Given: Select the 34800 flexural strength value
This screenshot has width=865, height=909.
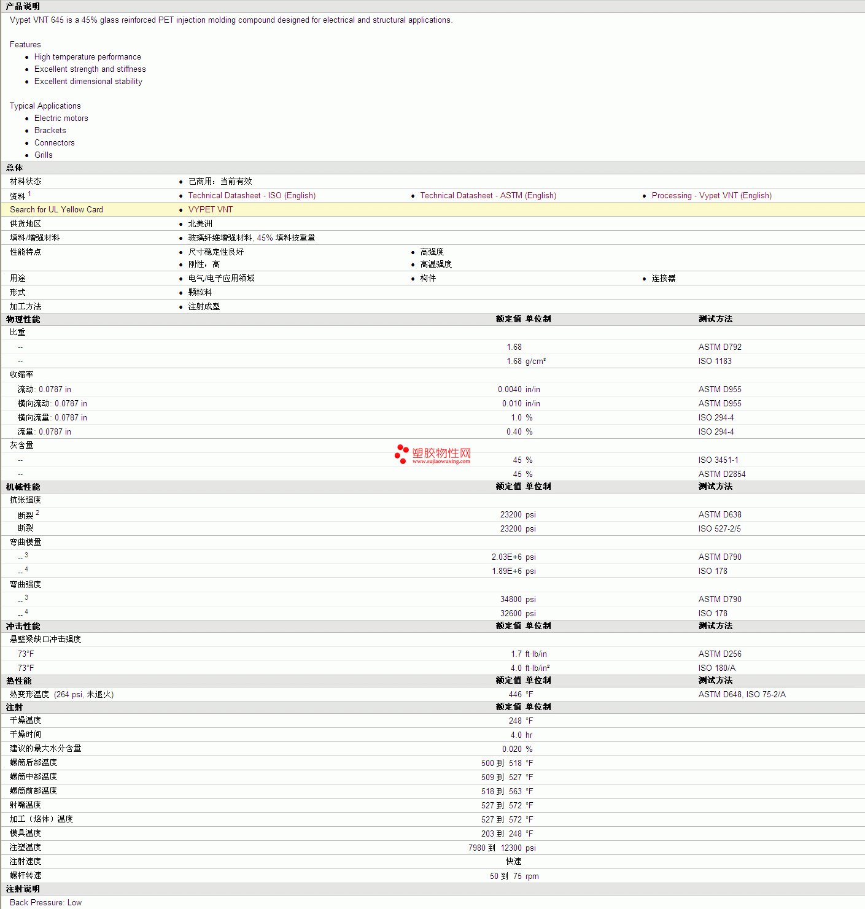Looking at the screenshot, I should coord(511,600).
